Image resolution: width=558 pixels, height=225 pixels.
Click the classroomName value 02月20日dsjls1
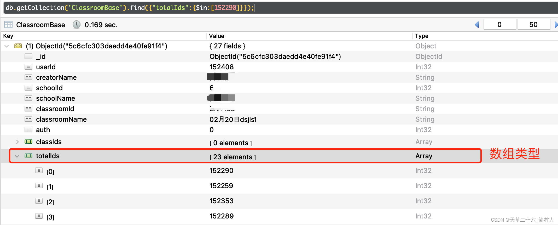[x=233, y=119]
